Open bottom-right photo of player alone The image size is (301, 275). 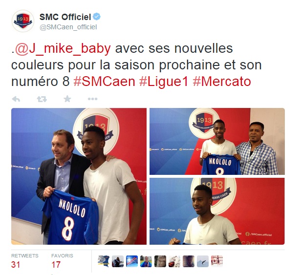[x=217, y=211]
